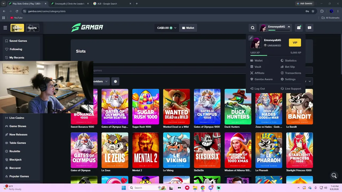Open Le Pharaoh game thumbnail
The width and height of the screenshot is (342, 192).
coord(269,150)
